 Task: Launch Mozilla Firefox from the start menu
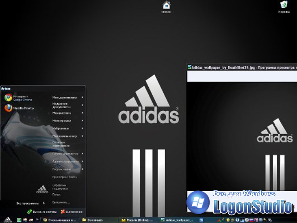(19, 108)
